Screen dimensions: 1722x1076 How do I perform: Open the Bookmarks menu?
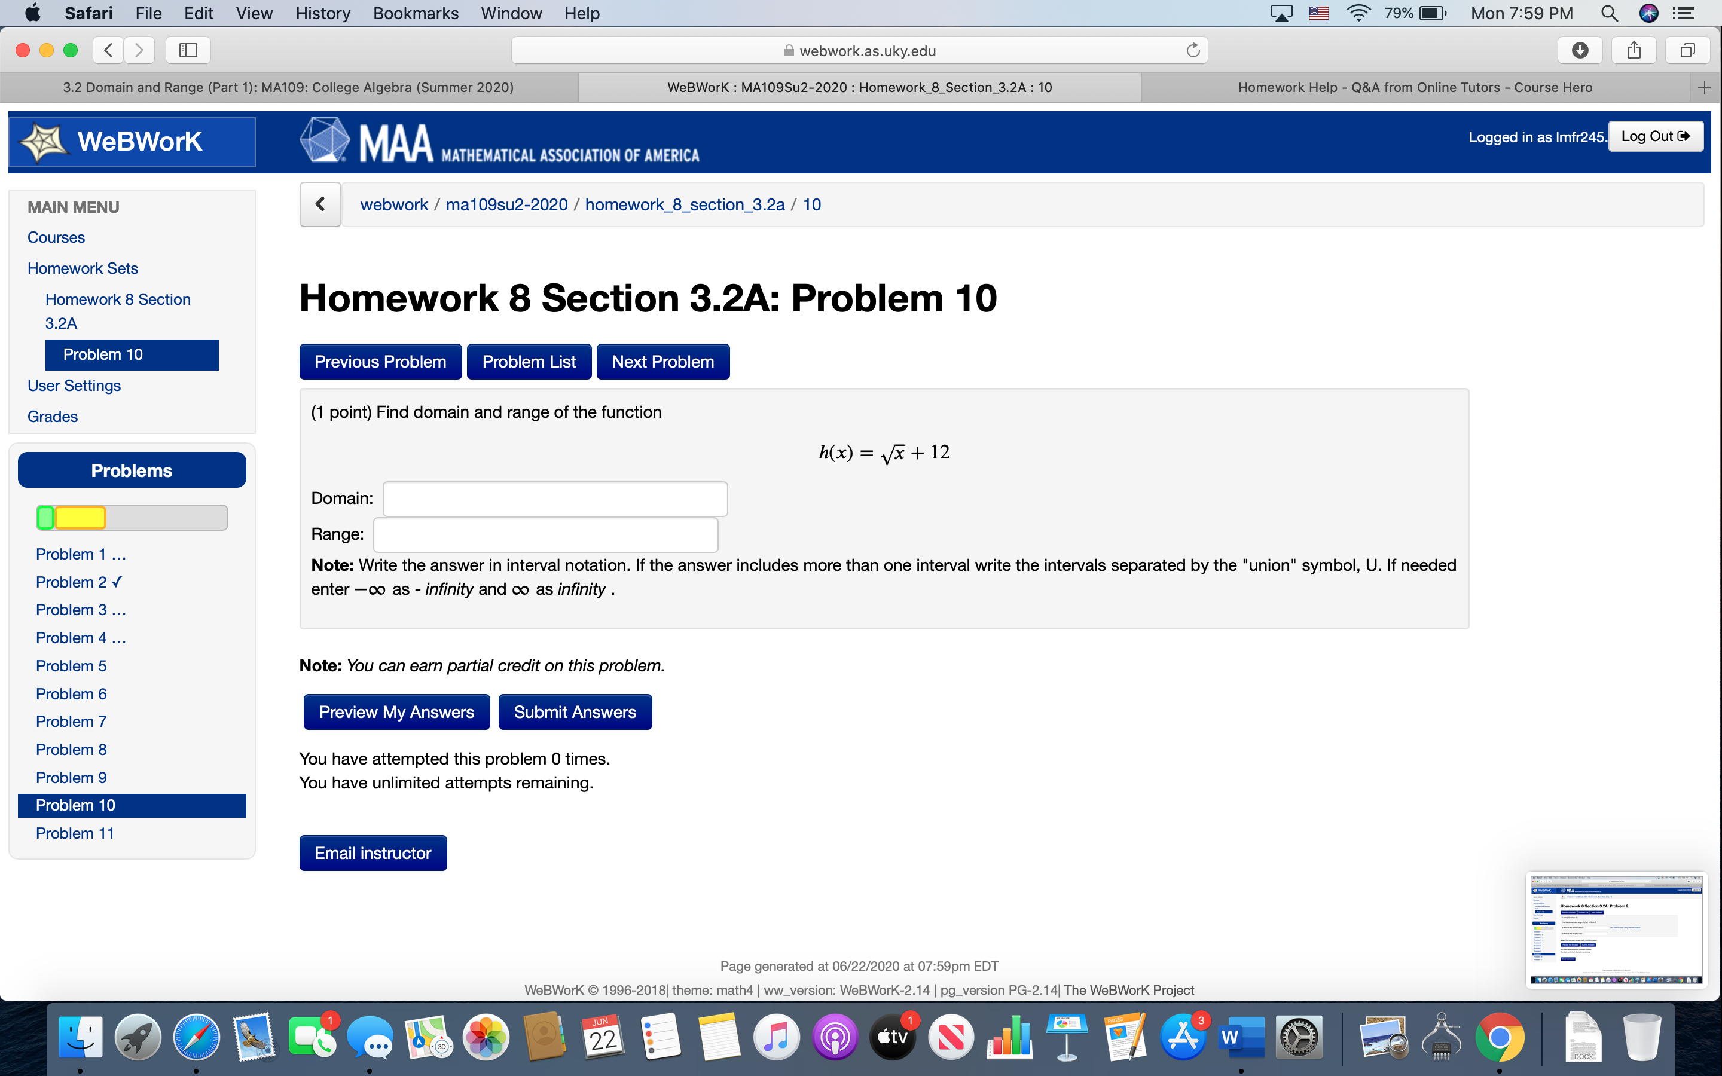pyautogui.click(x=416, y=13)
